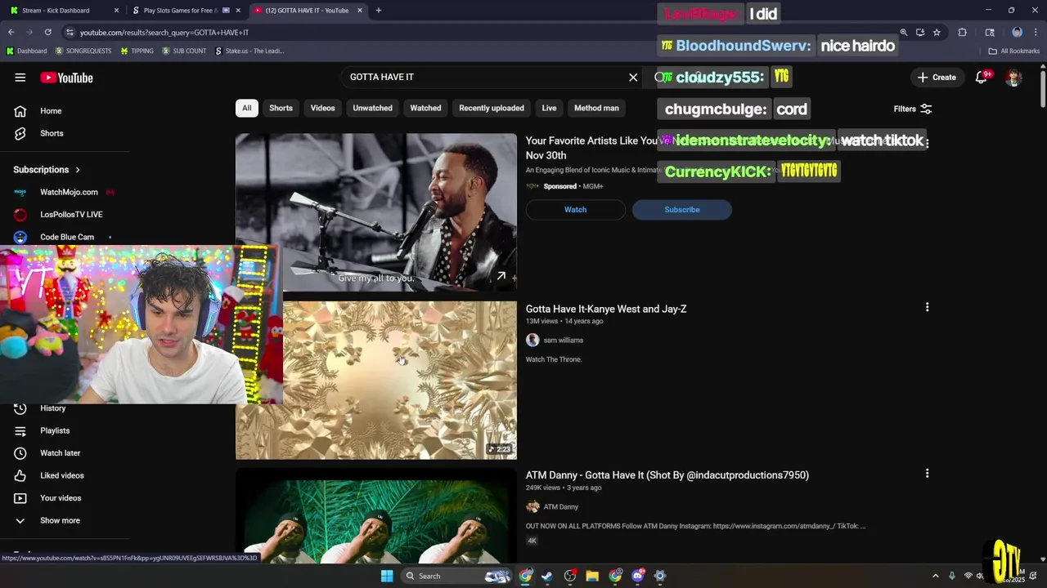Go back with browser back arrow
This screenshot has width=1047, height=588.
click(11, 33)
